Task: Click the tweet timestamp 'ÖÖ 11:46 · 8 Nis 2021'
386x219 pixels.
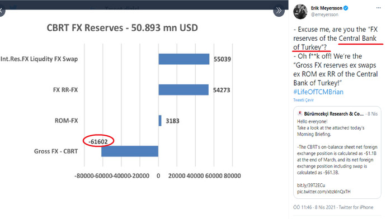Action: (x=314, y=207)
